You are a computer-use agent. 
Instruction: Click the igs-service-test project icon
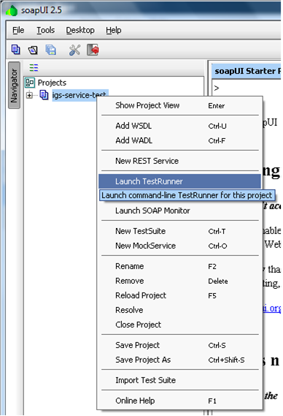click(x=44, y=95)
